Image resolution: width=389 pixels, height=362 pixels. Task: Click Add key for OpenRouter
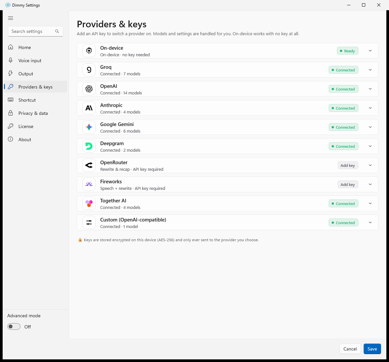347,165
